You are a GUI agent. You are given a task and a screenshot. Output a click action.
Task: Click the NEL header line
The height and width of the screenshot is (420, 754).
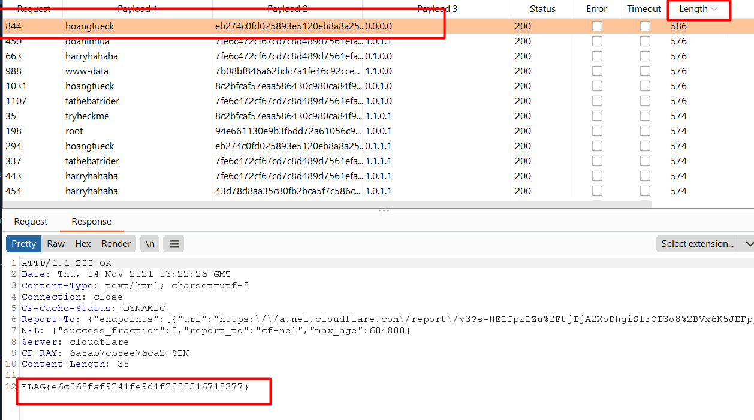pos(216,330)
